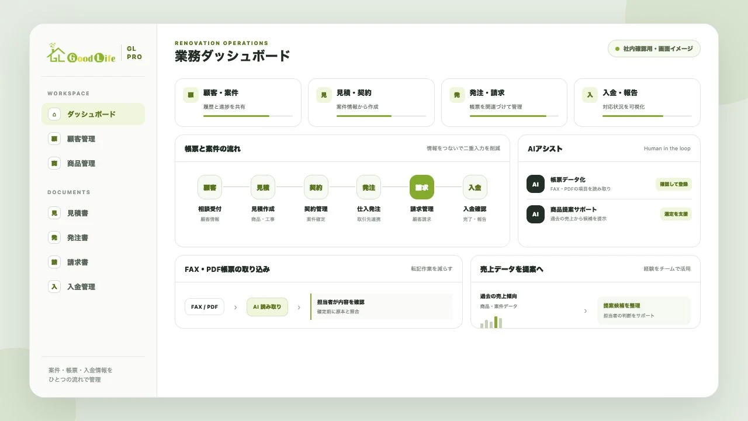This screenshot has width=748, height=421.
Task: Click the 請求書 sidebar icon
Action: point(54,262)
